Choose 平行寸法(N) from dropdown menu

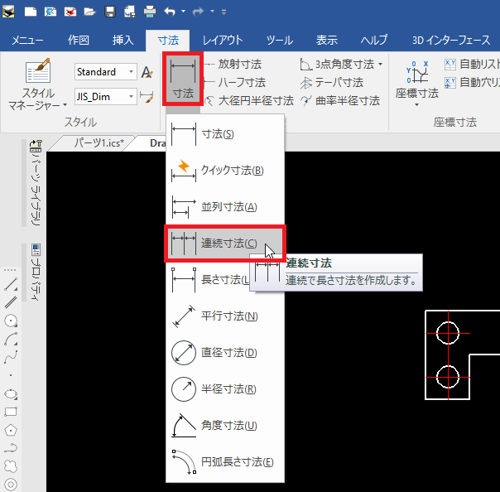[225, 316]
